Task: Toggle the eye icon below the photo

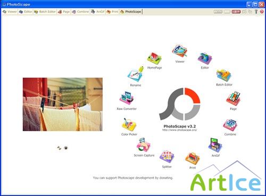Action: coord(66,148)
